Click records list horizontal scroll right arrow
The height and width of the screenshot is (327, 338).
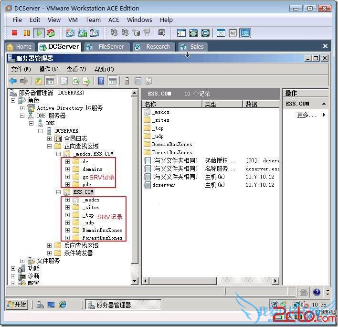click(x=275, y=281)
